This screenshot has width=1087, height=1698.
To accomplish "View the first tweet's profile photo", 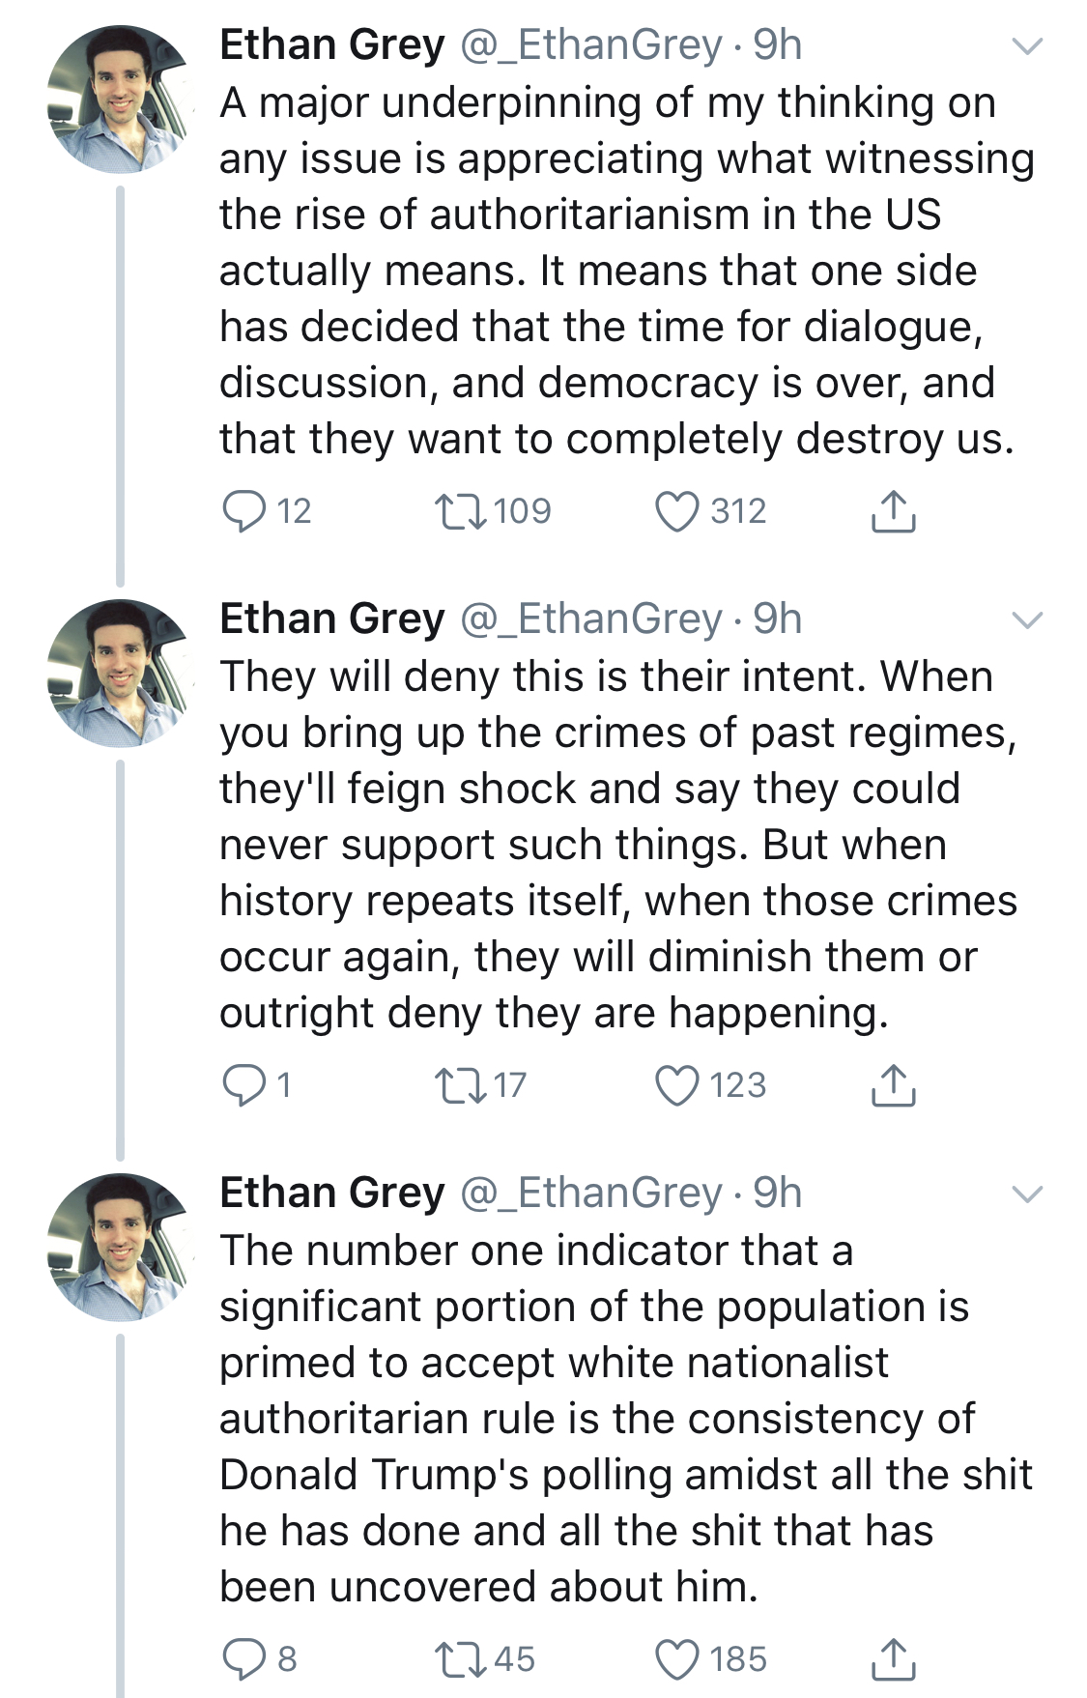I will [121, 100].
